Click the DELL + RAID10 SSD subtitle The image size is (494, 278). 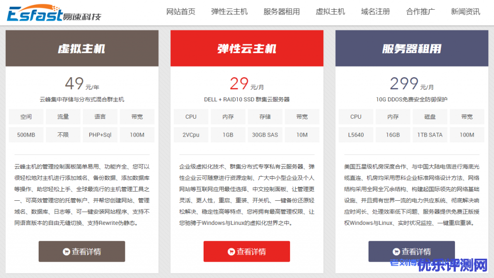coord(247,99)
